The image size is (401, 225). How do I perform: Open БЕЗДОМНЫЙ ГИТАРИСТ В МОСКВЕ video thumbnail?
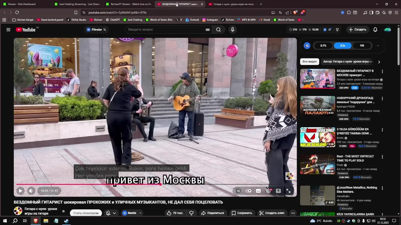318,79
